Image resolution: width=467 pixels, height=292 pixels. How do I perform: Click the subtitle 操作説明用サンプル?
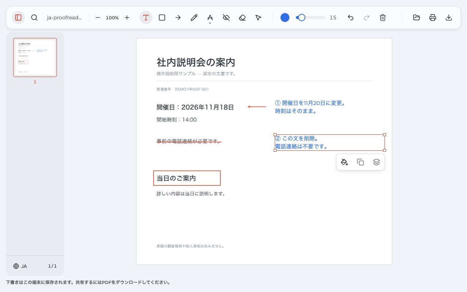tap(176, 74)
